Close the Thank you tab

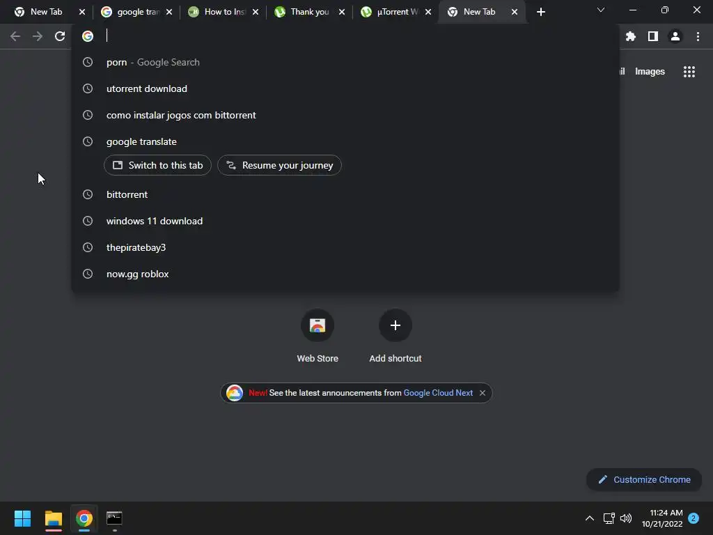(342, 12)
